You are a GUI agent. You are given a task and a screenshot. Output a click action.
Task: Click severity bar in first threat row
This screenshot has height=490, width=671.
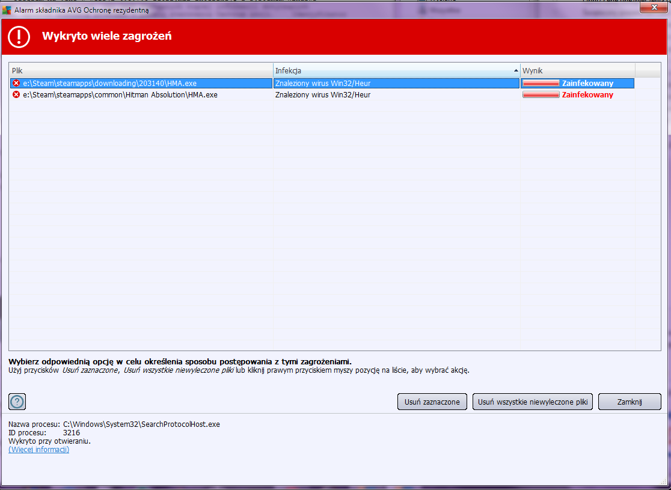(541, 84)
